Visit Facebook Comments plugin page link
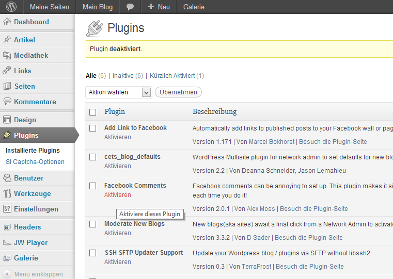Screen dimensions: 393x279 pyautogui.click(x=314, y=209)
